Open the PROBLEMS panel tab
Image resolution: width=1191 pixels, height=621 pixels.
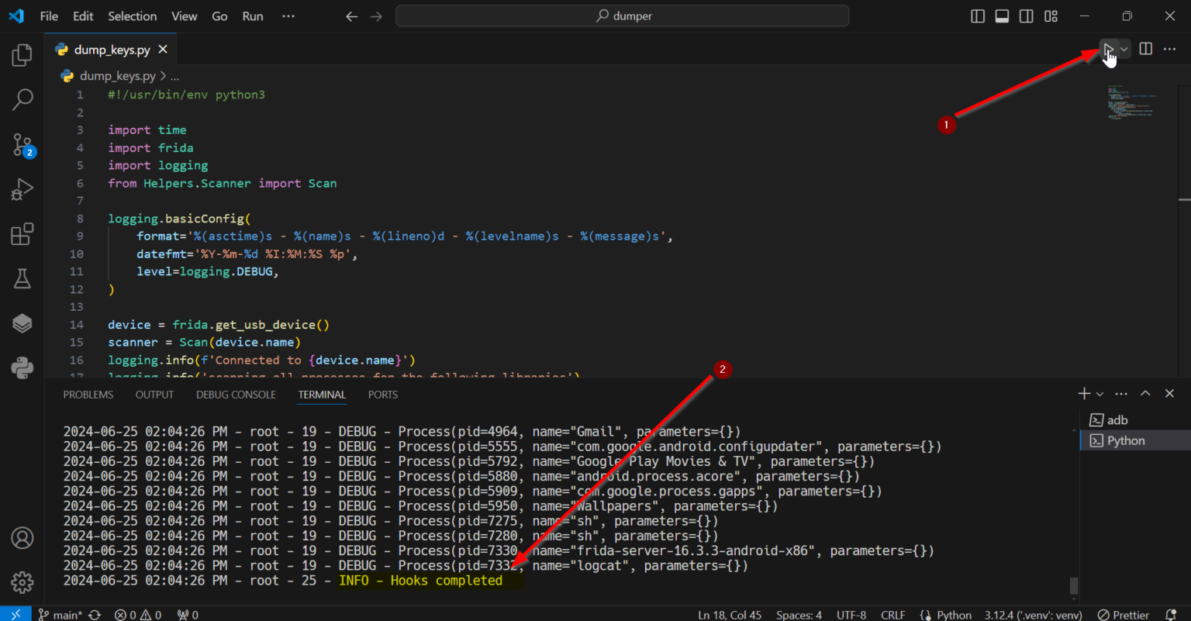coord(88,395)
